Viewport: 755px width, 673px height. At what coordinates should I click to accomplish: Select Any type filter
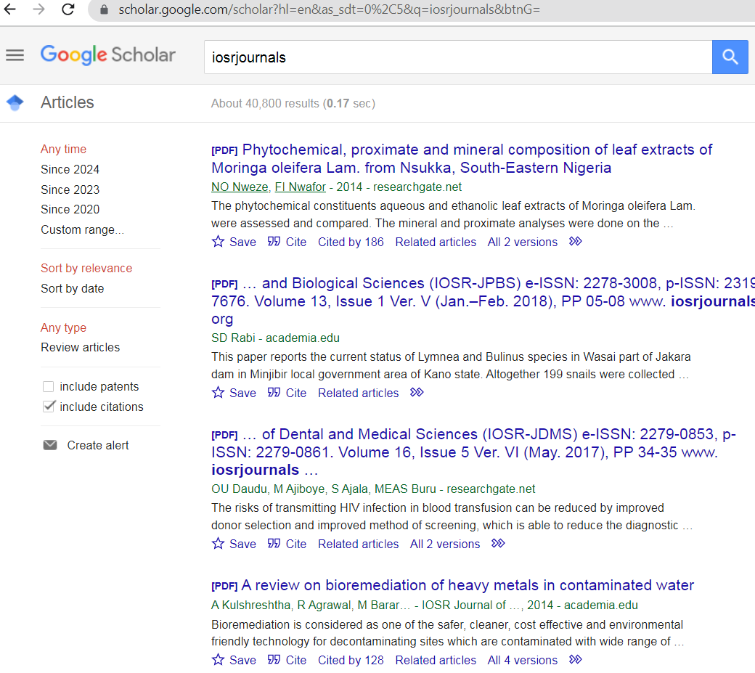(x=64, y=328)
